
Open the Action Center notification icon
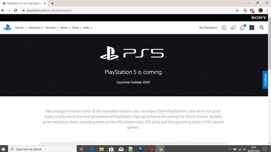265,149
